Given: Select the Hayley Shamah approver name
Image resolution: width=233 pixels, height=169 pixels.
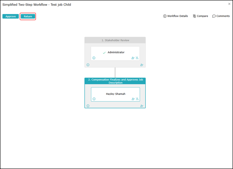Looking at the screenshot, I should 116,94.
